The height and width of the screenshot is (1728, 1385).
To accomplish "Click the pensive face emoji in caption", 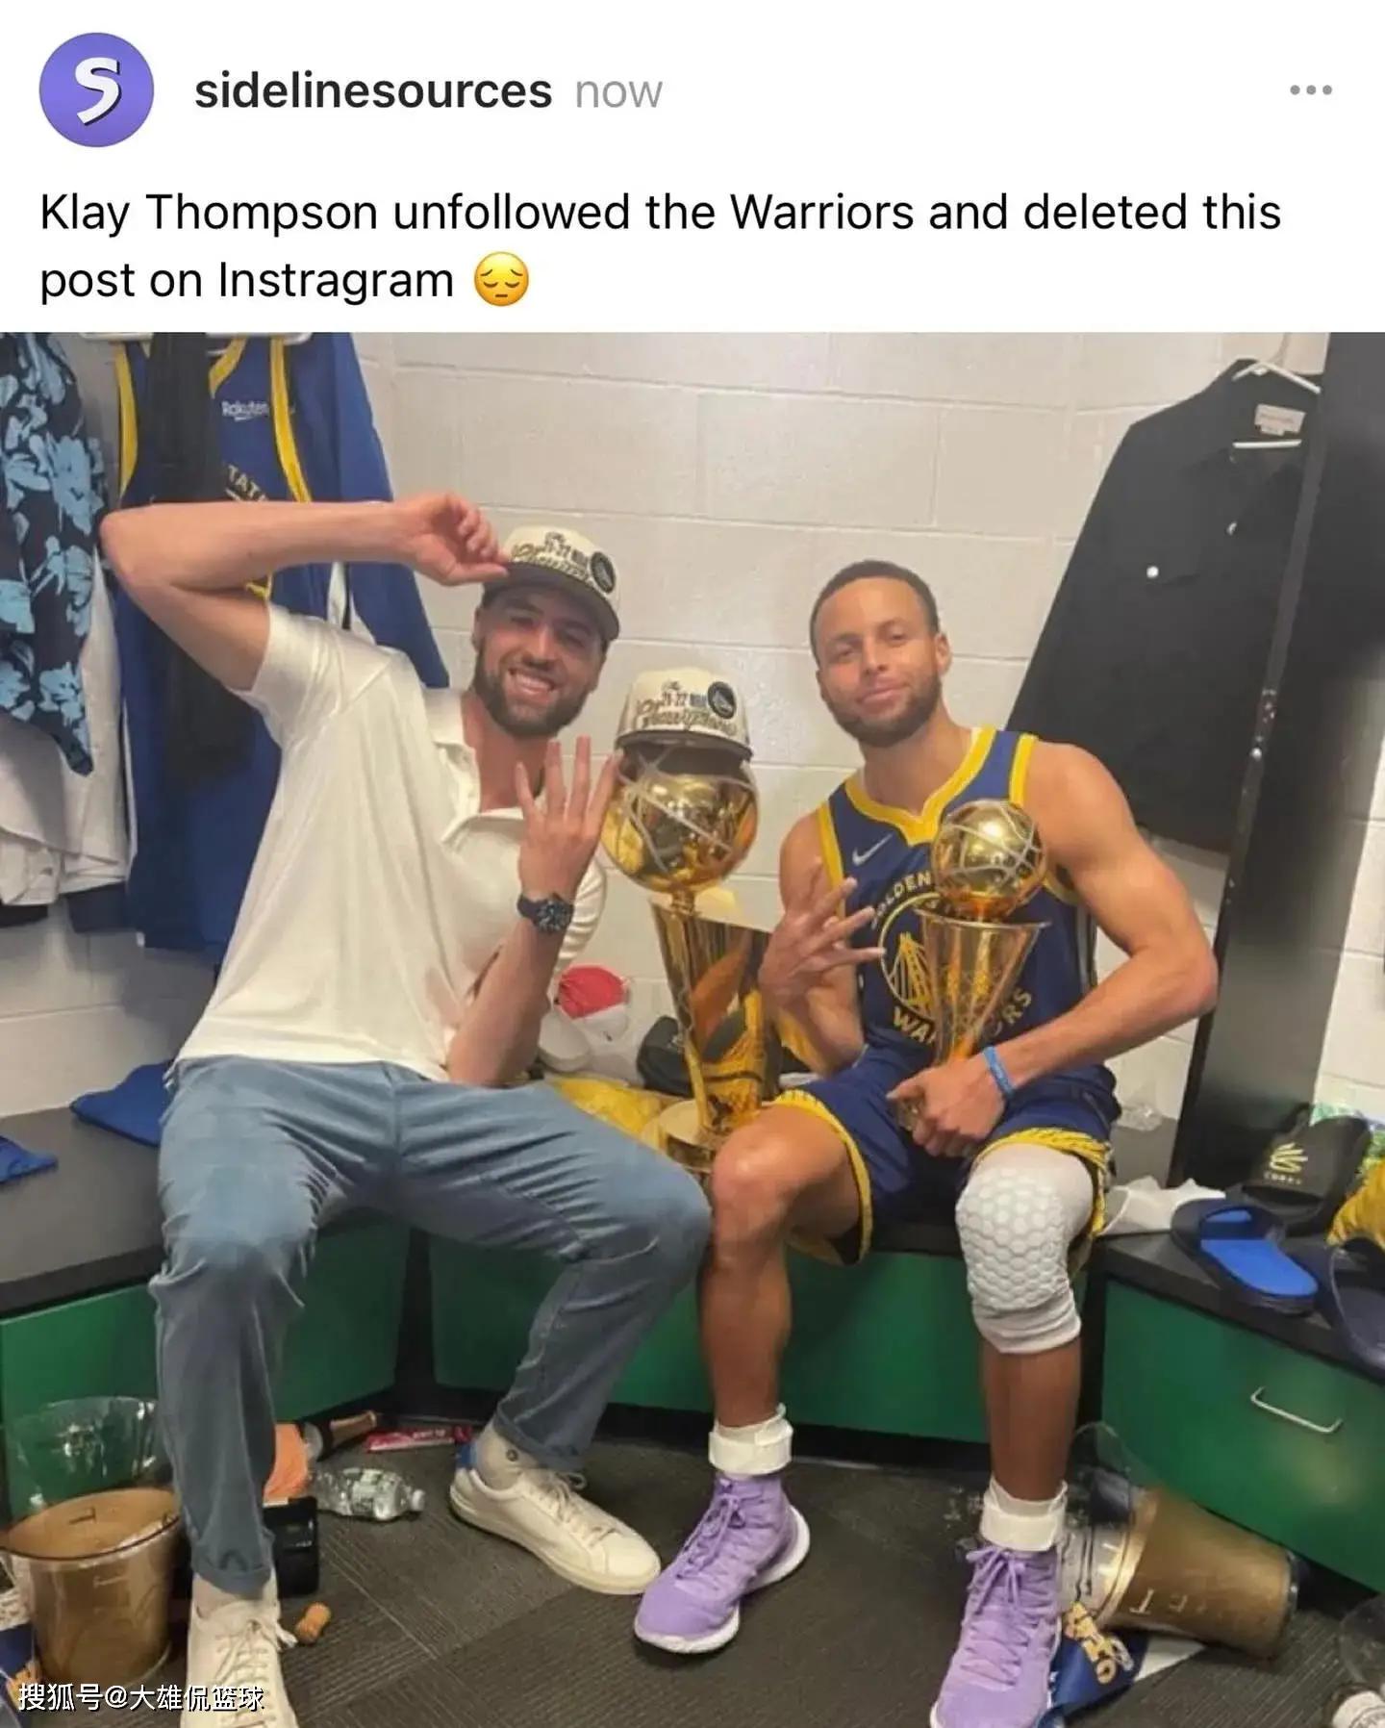I will pyautogui.click(x=501, y=281).
